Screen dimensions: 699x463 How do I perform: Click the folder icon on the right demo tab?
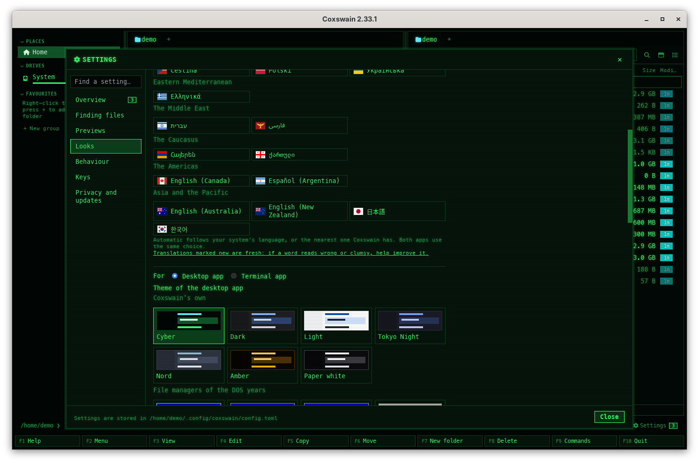tap(418, 40)
